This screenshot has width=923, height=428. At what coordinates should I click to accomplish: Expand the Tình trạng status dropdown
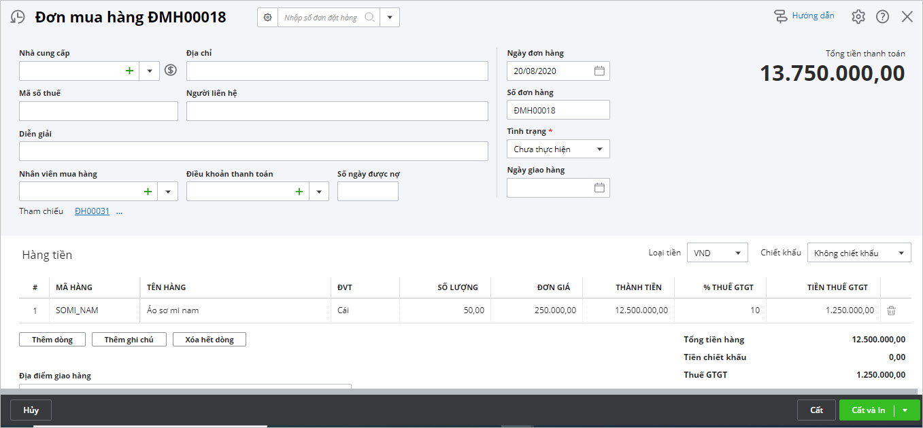[x=599, y=149]
